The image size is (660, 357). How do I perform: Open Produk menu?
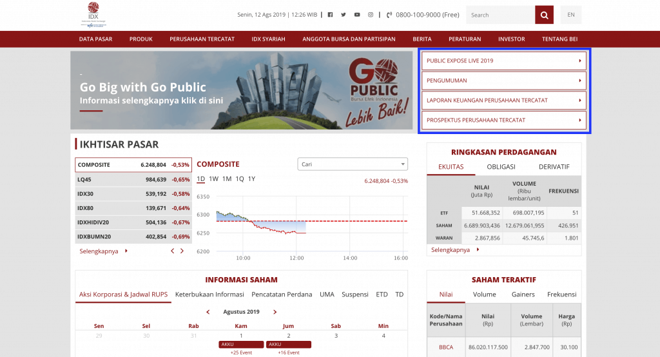tap(141, 39)
